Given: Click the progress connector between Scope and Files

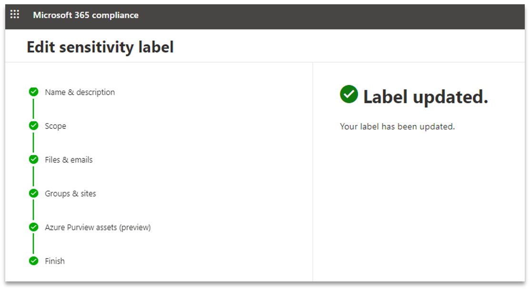Looking at the screenshot, I should pyautogui.click(x=33, y=143).
